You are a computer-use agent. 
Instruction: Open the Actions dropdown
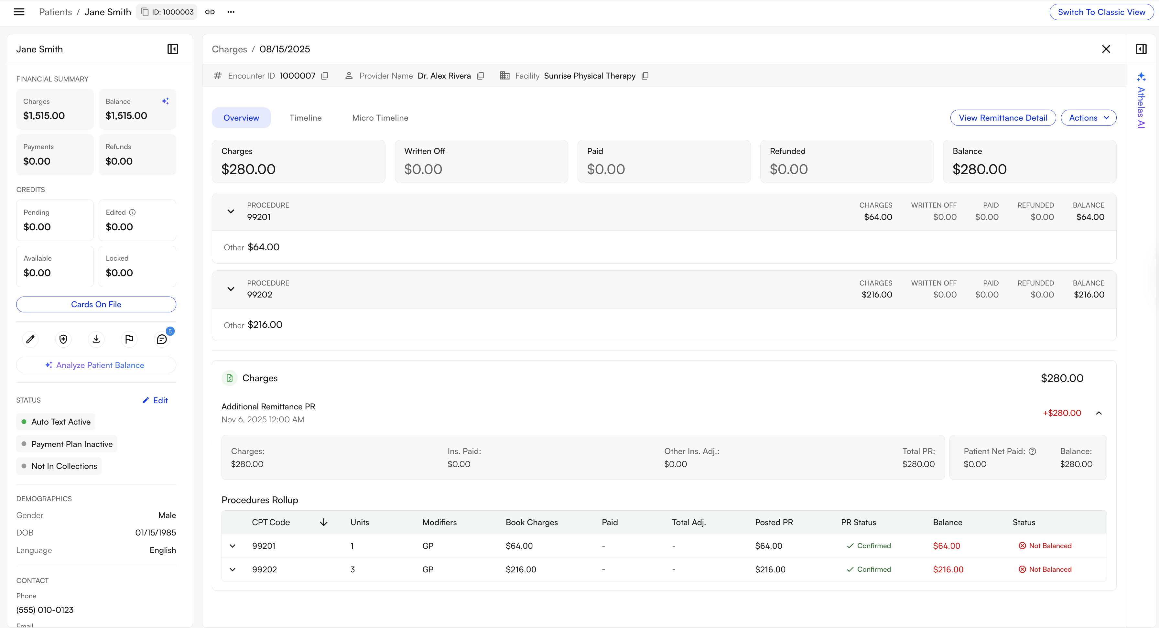click(1089, 118)
